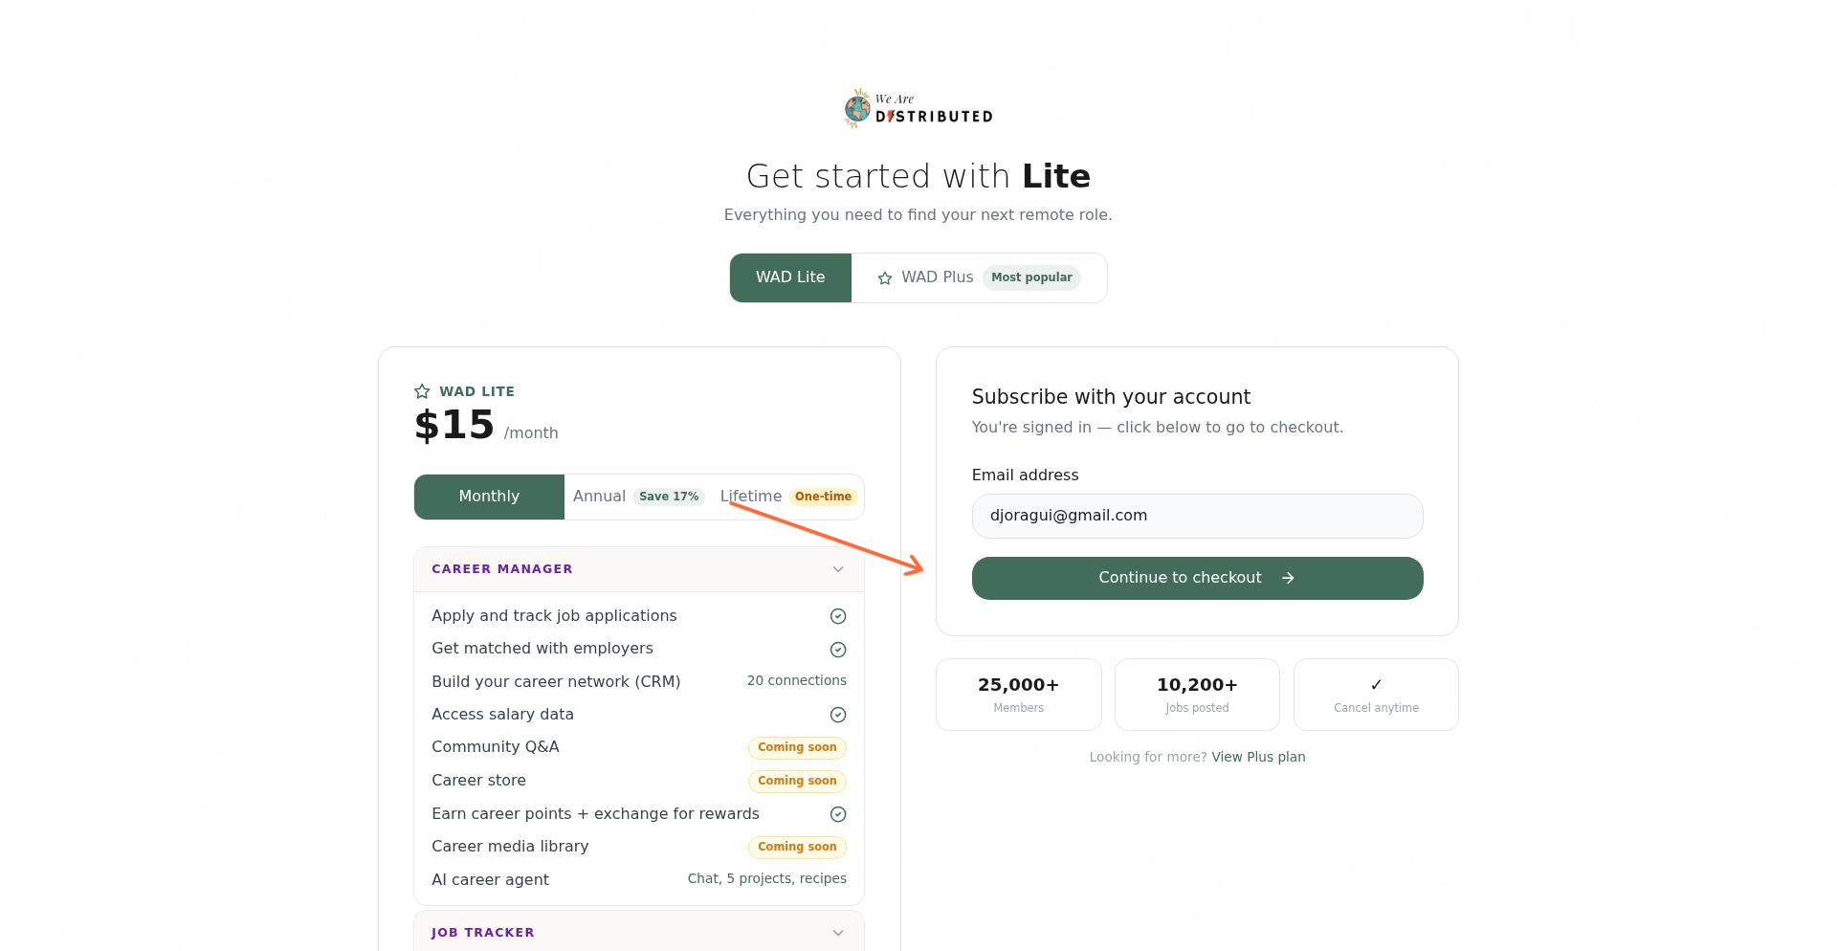Screen dimensions: 1837x951
Task: Click 'Chat, 5 projects, recipes' text
Action: coord(766,878)
